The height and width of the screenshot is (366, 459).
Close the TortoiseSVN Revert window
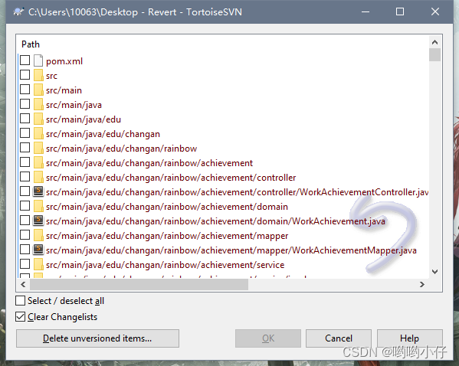point(435,12)
